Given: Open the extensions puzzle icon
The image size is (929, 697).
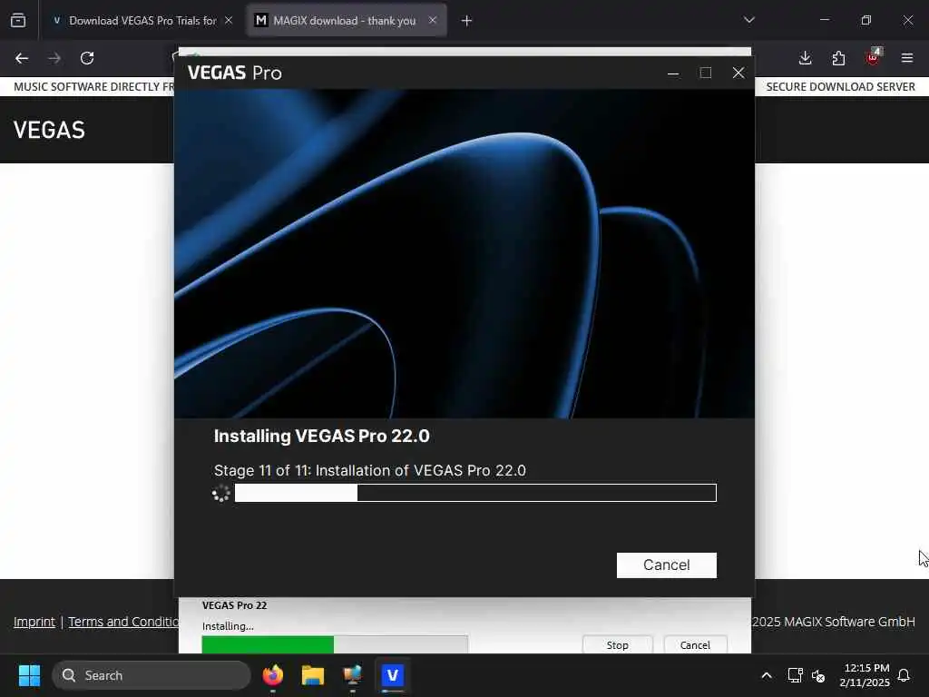Looking at the screenshot, I should [x=838, y=58].
